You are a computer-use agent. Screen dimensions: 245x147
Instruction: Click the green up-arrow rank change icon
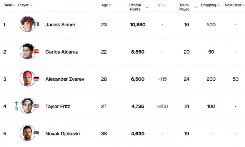pyautogui.click(x=16, y=103)
